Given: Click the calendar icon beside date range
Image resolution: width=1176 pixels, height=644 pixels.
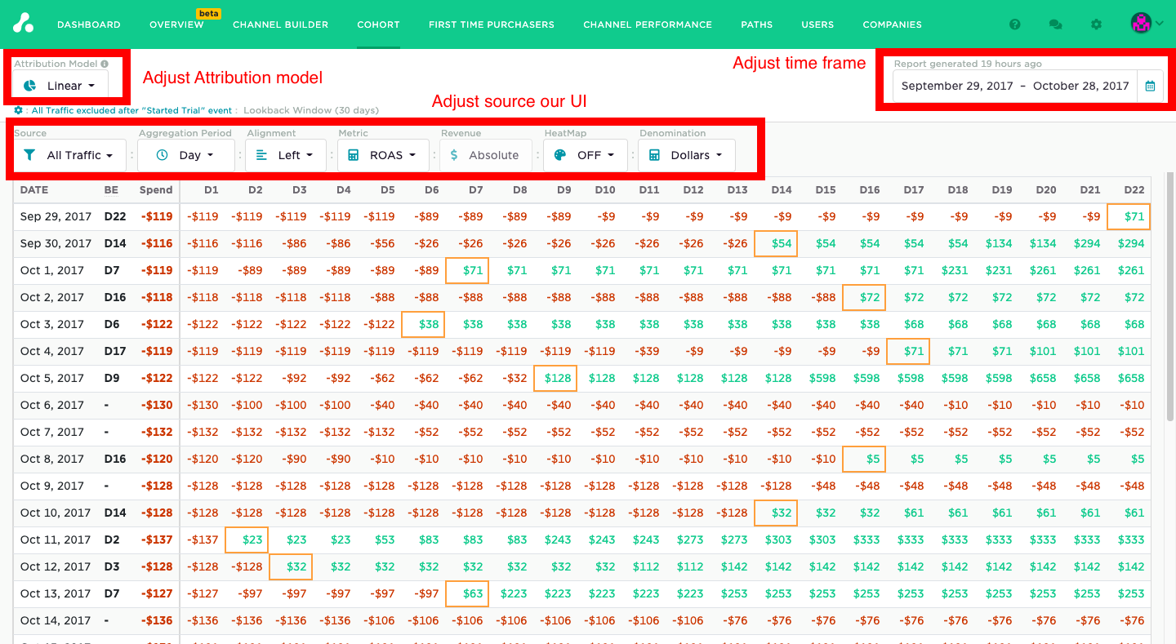Looking at the screenshot, I should tap(1150, 86).
